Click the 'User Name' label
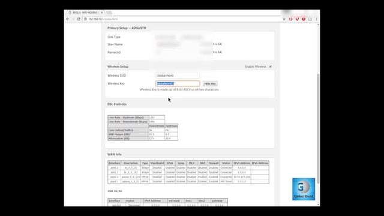384x216 pixels. (115, 44)
